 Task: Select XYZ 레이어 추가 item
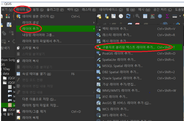point(139,97)
